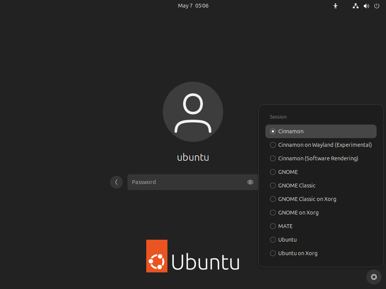Choose Ubuntu on Xorg session

(x=321, y=253)
